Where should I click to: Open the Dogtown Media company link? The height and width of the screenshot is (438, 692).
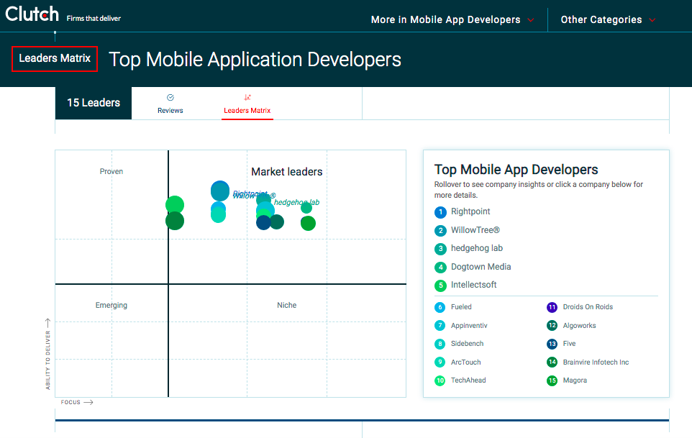point(481,267)
